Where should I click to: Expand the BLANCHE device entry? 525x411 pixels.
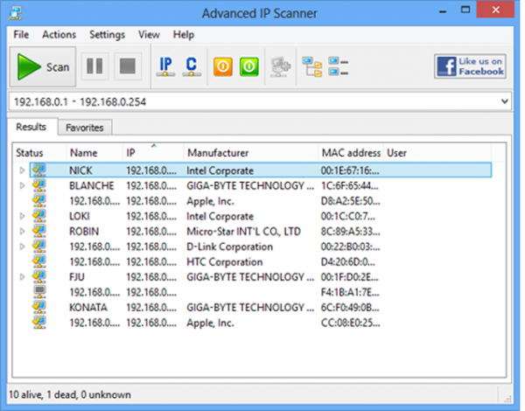[x=23, y=186]
